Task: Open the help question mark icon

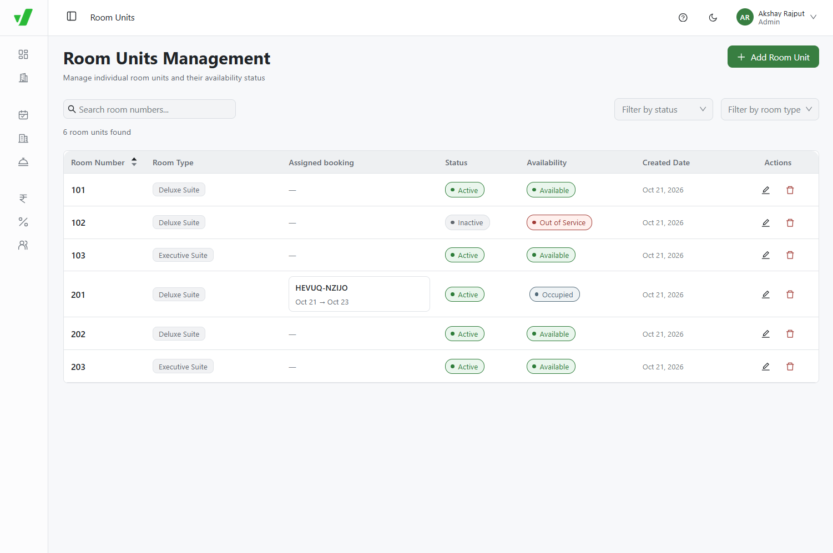Action: tap(683, 18)
